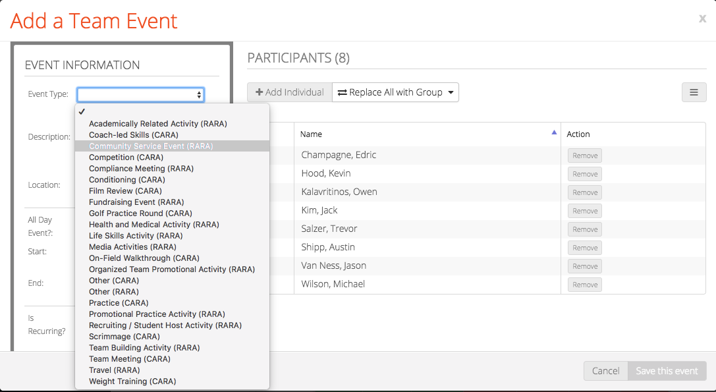Cancel the team event
The width and height of the screenshot is (716, 392).
point(605,371)
